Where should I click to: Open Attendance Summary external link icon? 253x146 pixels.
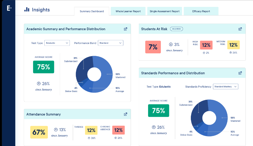pyautogui.click(x=126, y=114)
